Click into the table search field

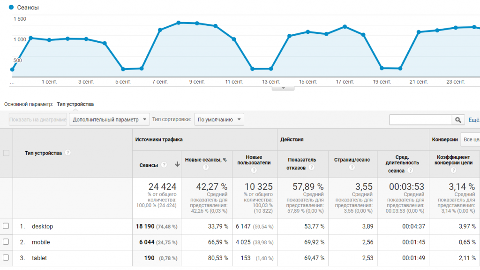[x=420, y=120]
